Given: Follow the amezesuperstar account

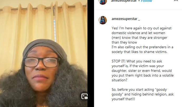Looking at the screenshot, I should pyautogui.click(x=146, y=1).
